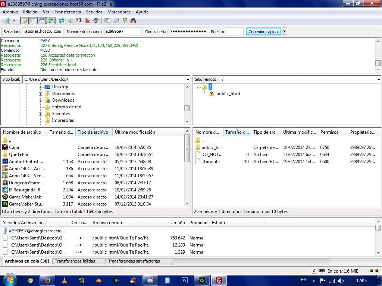The width and height of the screenshot is (382, 286).
Task: Open the Sitio remoto path dropdown
Action: tap(379, 80)
